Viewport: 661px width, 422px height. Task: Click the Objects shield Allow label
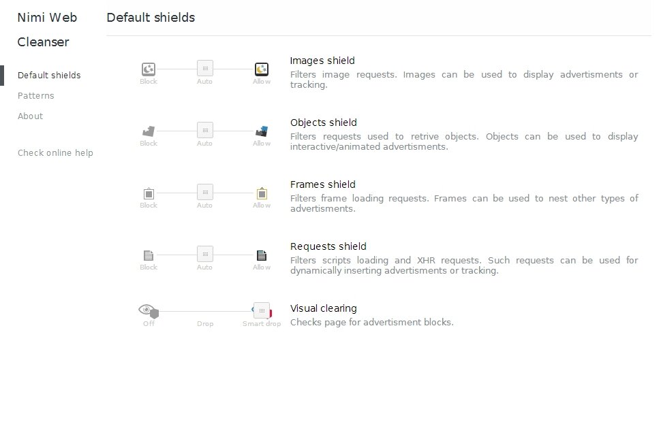click(x=262, y=143)
